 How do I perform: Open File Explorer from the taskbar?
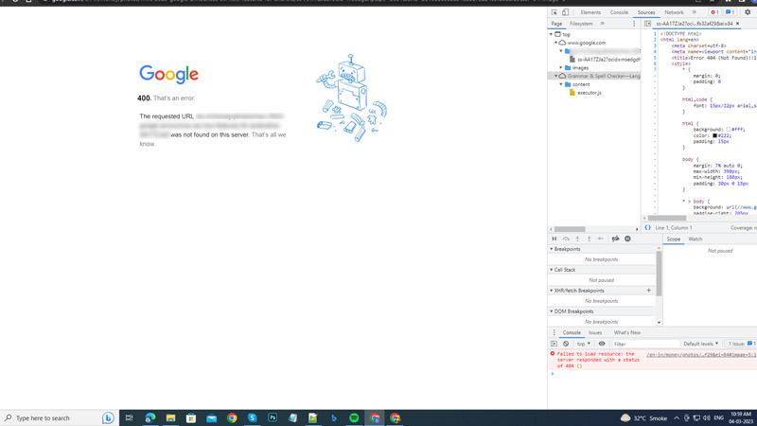tap(170, 417)
